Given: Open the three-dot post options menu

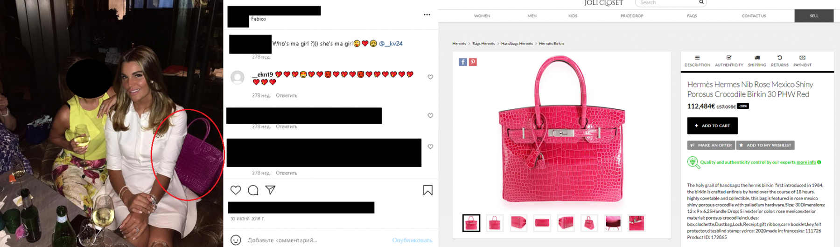Looking at the screenshot, I should tap(427, 15).
